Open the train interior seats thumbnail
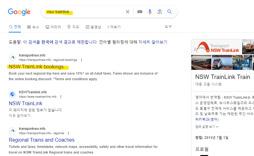 (x=242, y=62)
